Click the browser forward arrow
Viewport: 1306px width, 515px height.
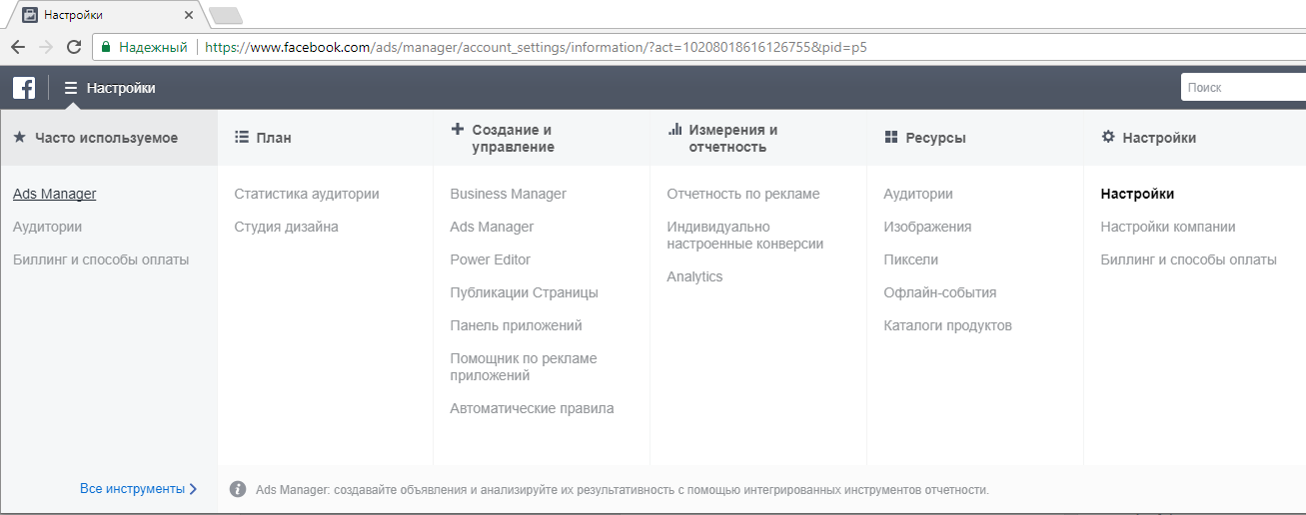tap(46, 47)
